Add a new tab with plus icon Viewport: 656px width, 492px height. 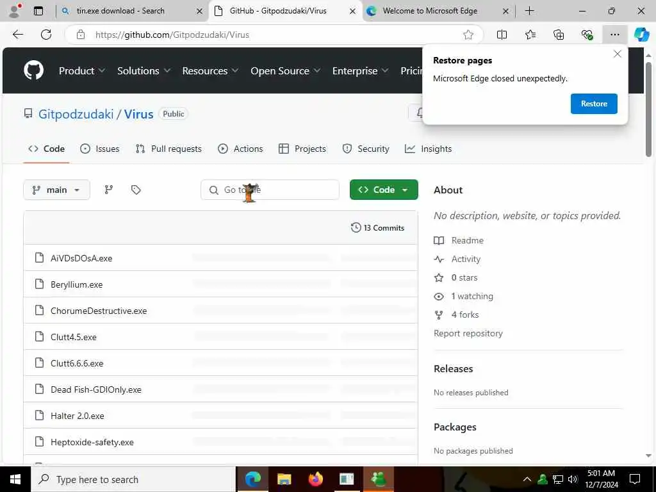(529, 11)
